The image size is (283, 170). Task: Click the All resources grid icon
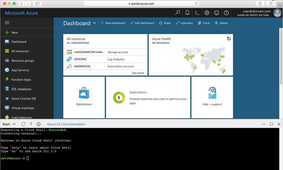[7, 51]
